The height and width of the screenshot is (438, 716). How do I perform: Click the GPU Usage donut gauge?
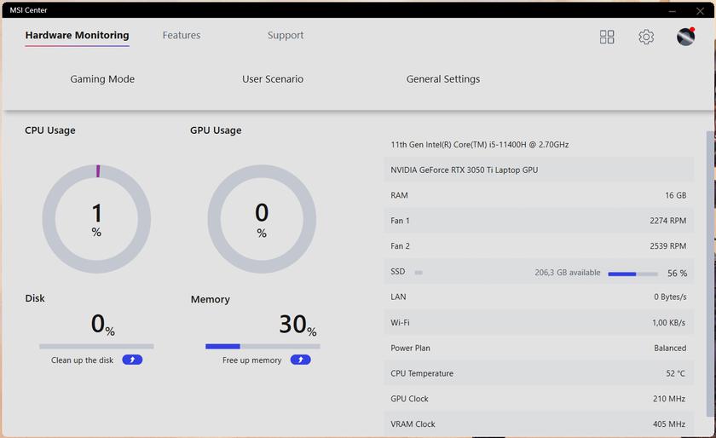pyautogui.click(x=262, y=219)
